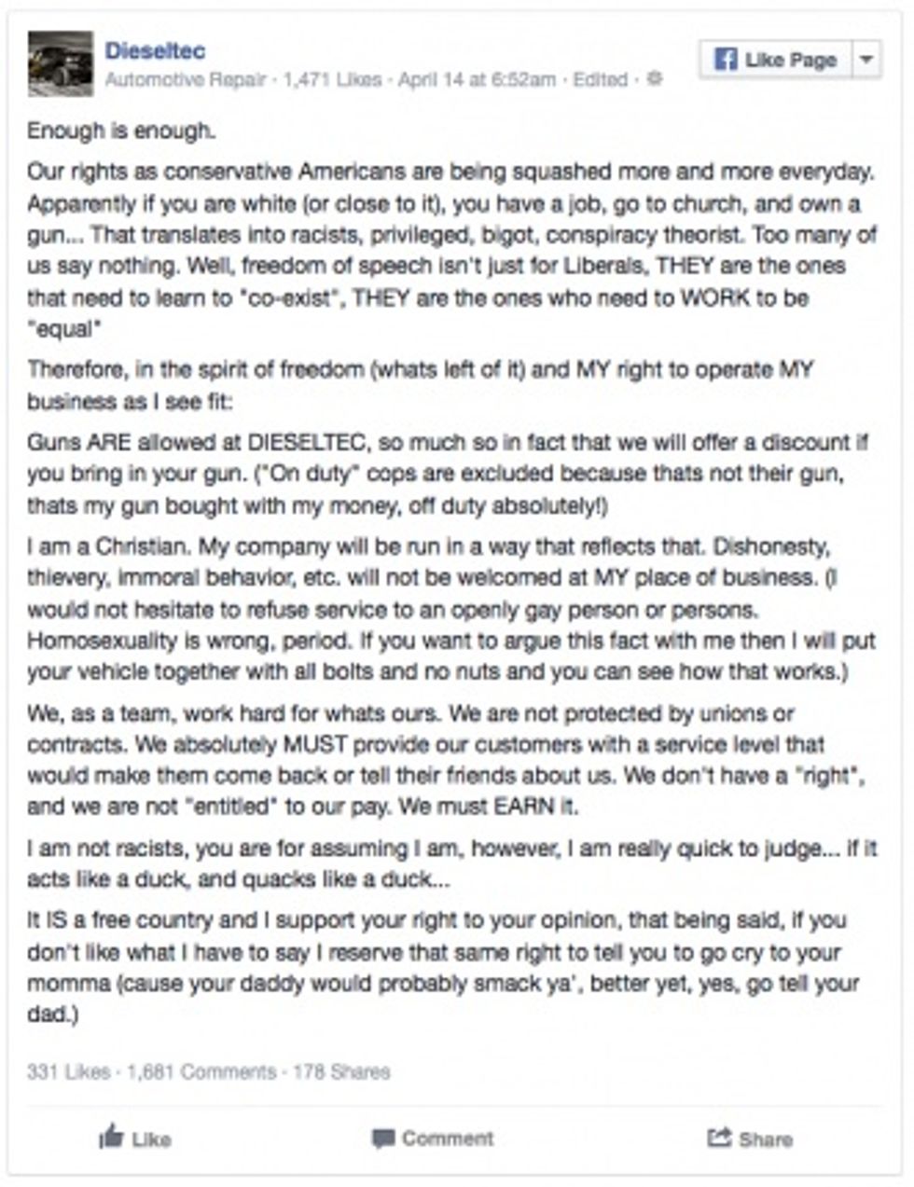
Task: Click the Automotive Repair category link
Action: tap(186, 80)
